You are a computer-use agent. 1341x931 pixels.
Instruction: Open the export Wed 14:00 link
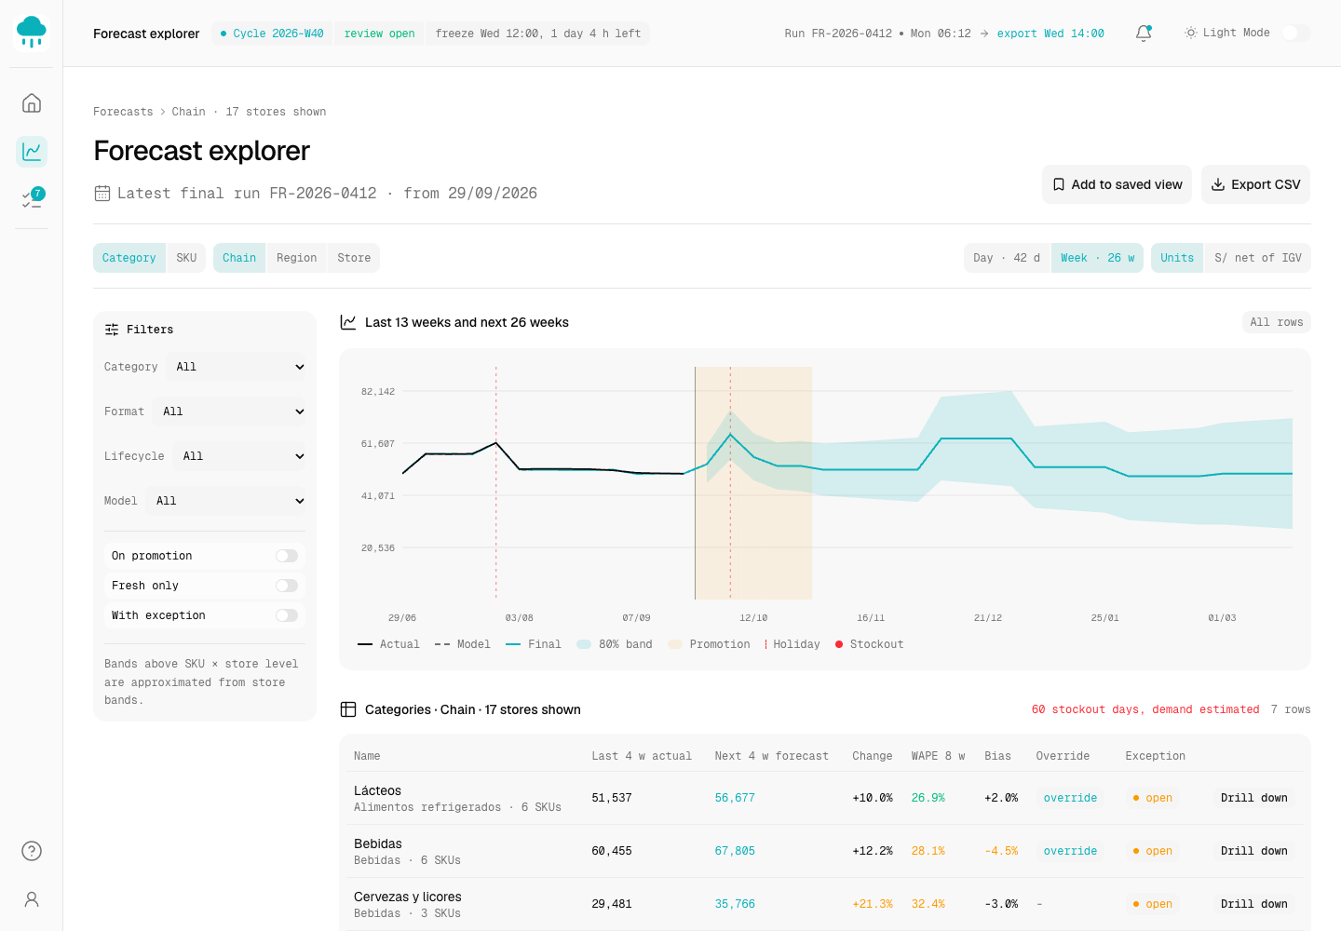pyautogui.click(x=1050, y=34)
